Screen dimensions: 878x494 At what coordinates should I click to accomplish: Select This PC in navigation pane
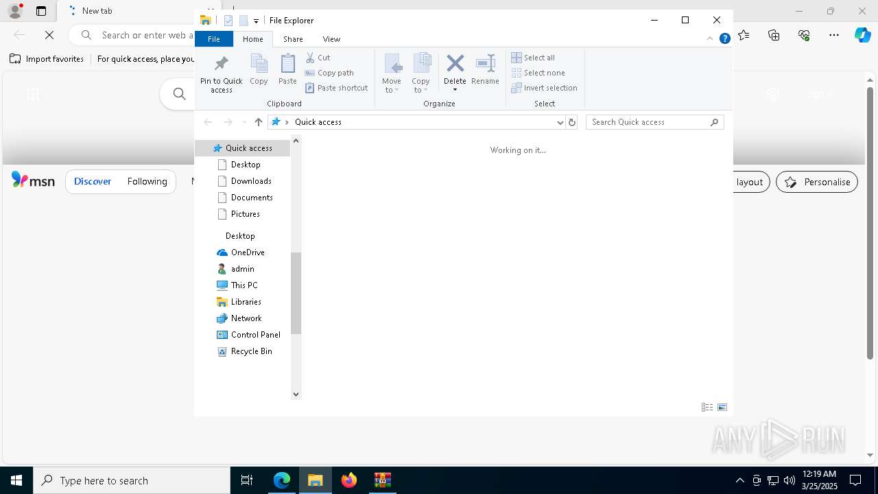243,285
